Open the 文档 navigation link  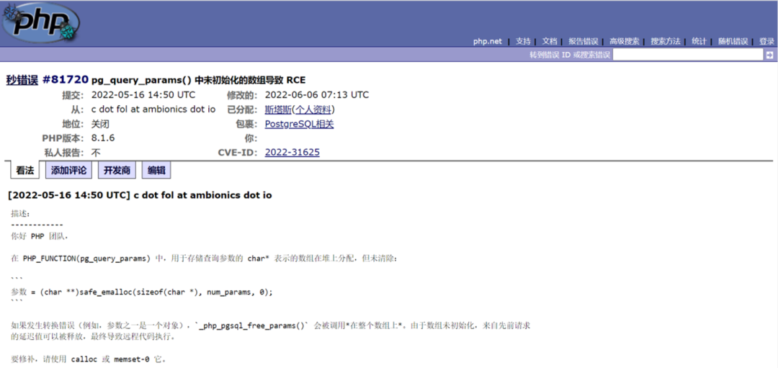click(549, 42)
